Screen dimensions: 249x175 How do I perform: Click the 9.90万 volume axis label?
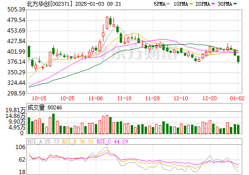[x=17, y=122]
